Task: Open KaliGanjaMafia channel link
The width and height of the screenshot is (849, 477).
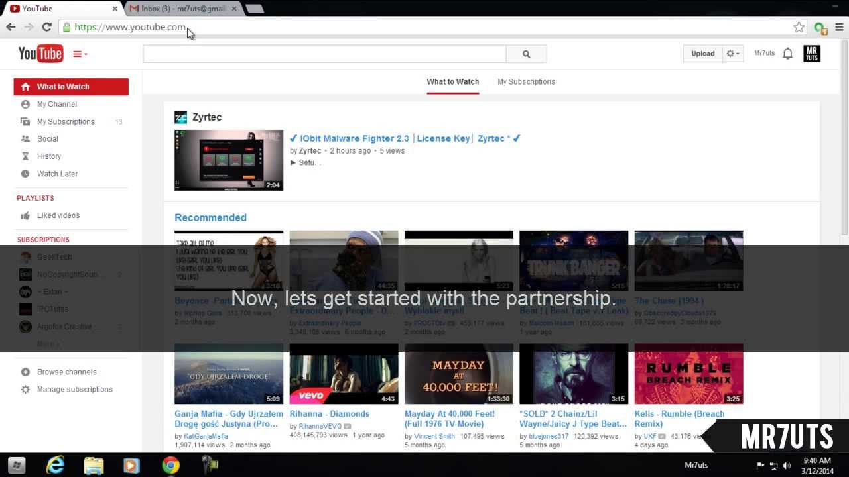Action: tap(206, 437)
